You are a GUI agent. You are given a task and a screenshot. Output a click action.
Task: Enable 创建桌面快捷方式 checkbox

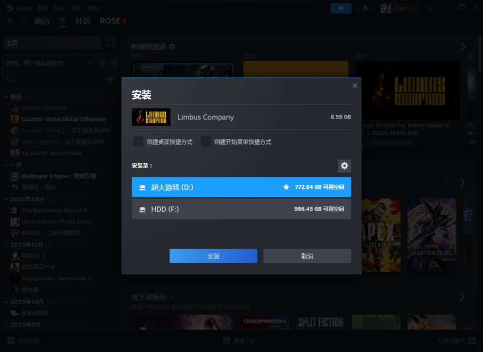(x=138, y=142)
